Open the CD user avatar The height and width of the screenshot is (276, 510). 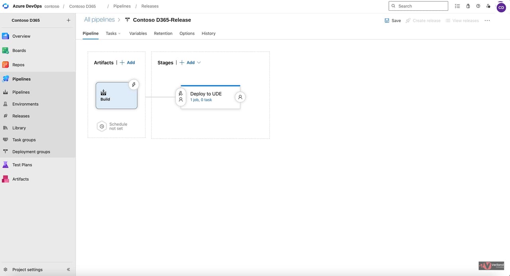pyautogui.click(x=501, y=8)
